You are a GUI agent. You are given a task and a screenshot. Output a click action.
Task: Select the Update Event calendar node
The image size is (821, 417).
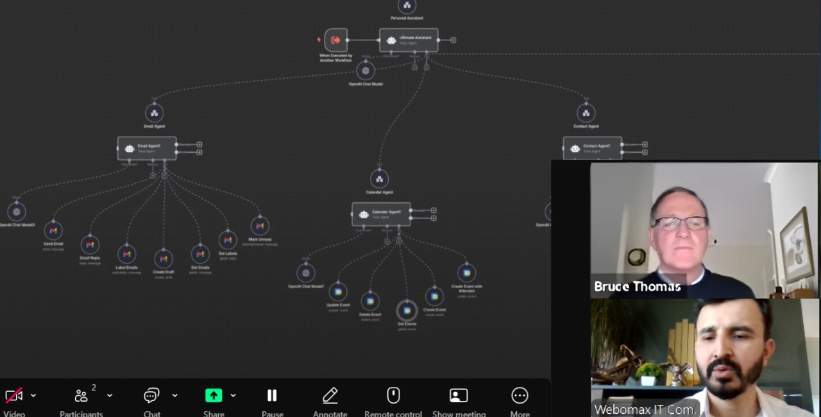click(x=338, y=292)
